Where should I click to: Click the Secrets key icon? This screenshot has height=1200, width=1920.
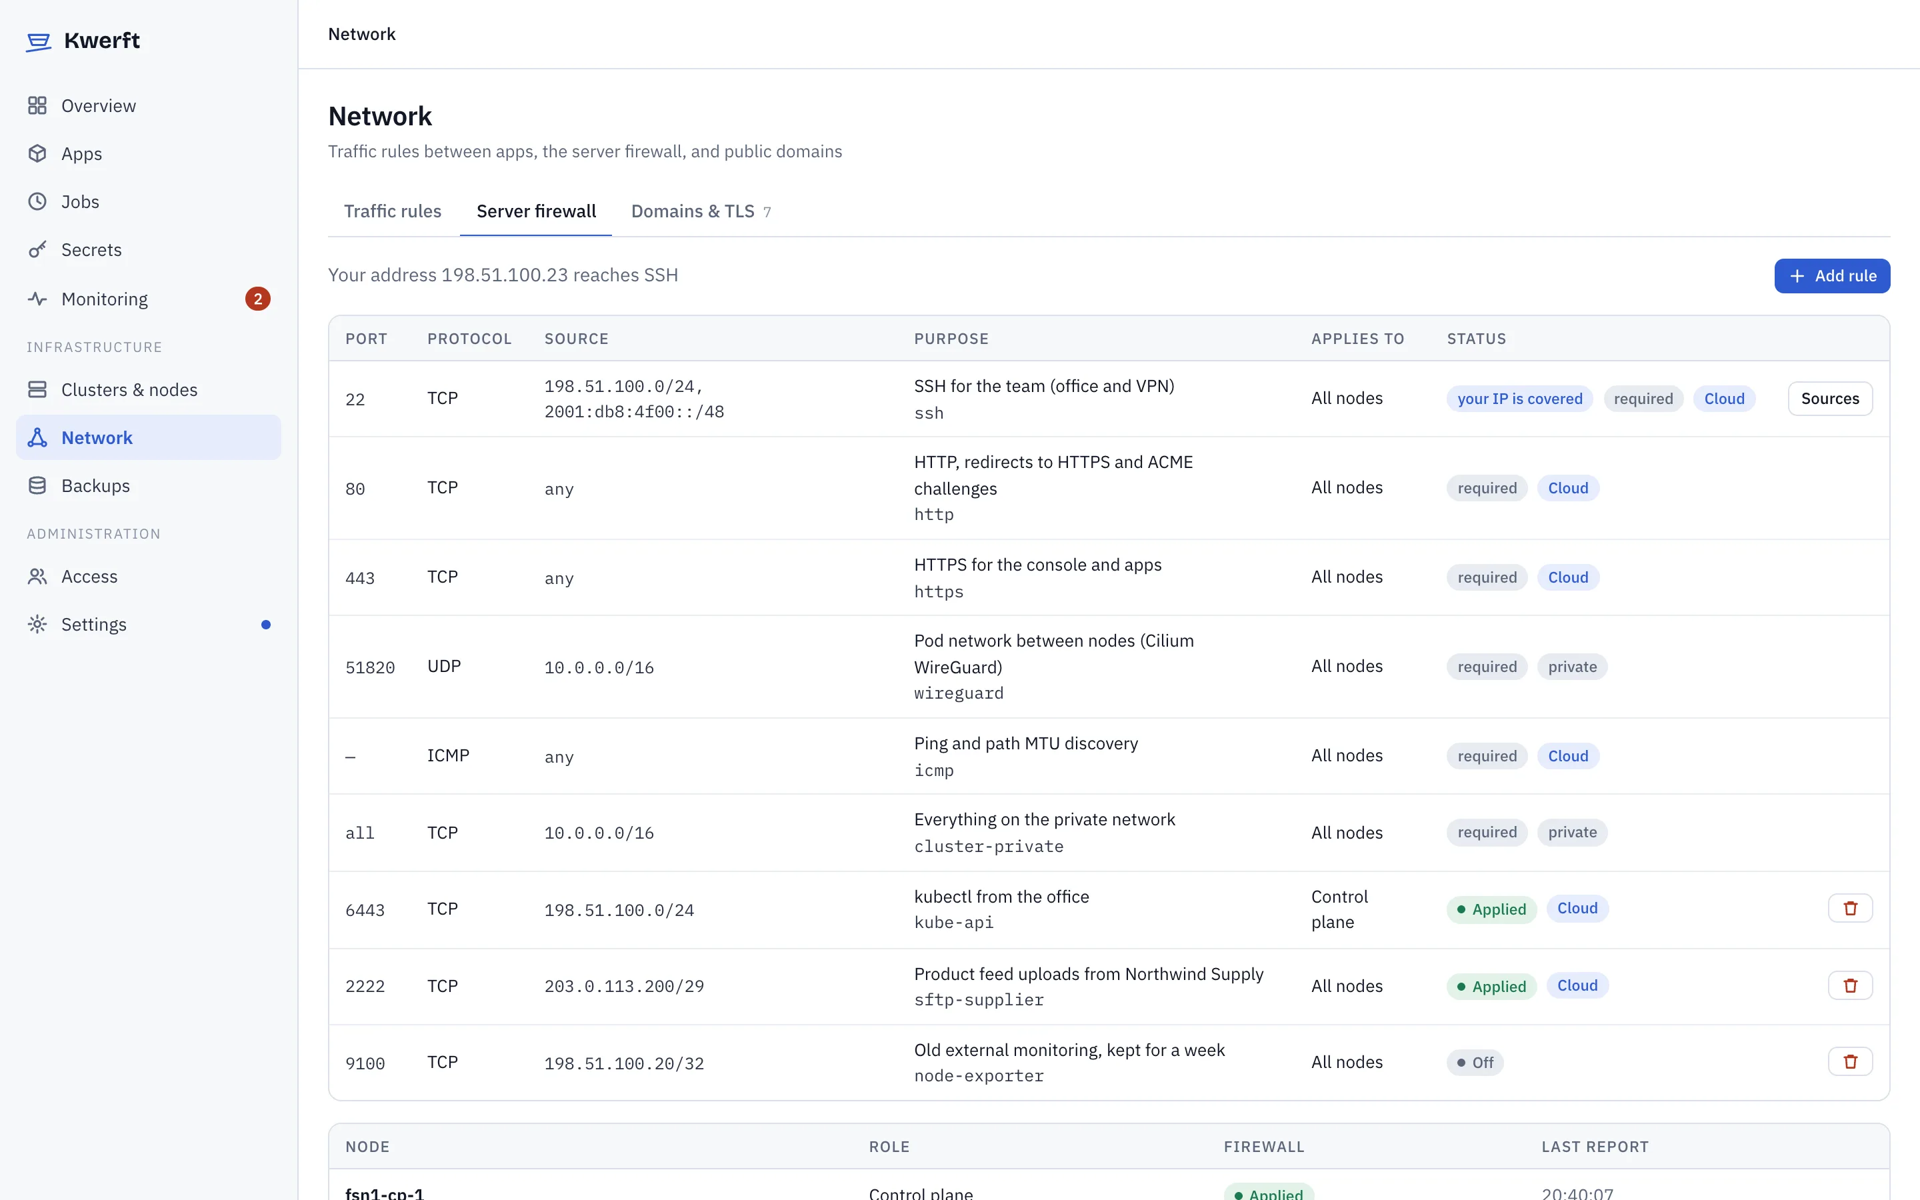[37, 249]
